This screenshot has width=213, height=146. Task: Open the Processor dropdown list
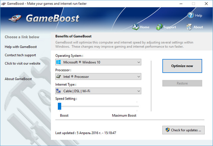click(138, 77)
